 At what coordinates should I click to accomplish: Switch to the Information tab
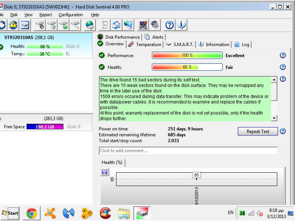[x=214, y=45]
